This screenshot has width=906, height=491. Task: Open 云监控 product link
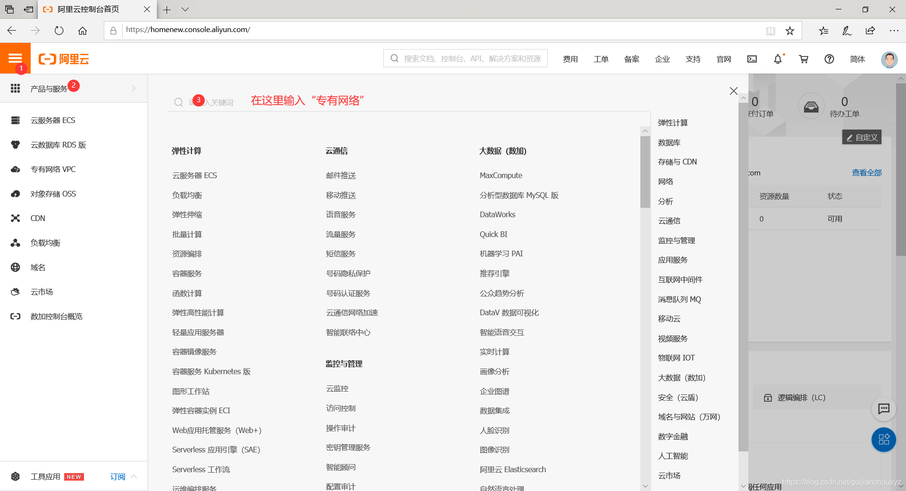point(337,388)
